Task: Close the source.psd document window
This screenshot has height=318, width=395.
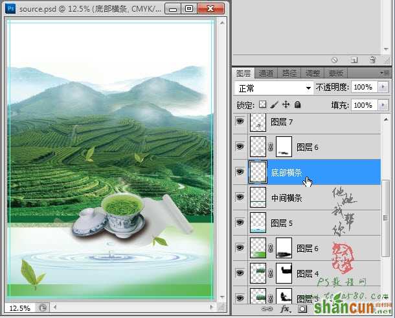Action: [210, 9]
